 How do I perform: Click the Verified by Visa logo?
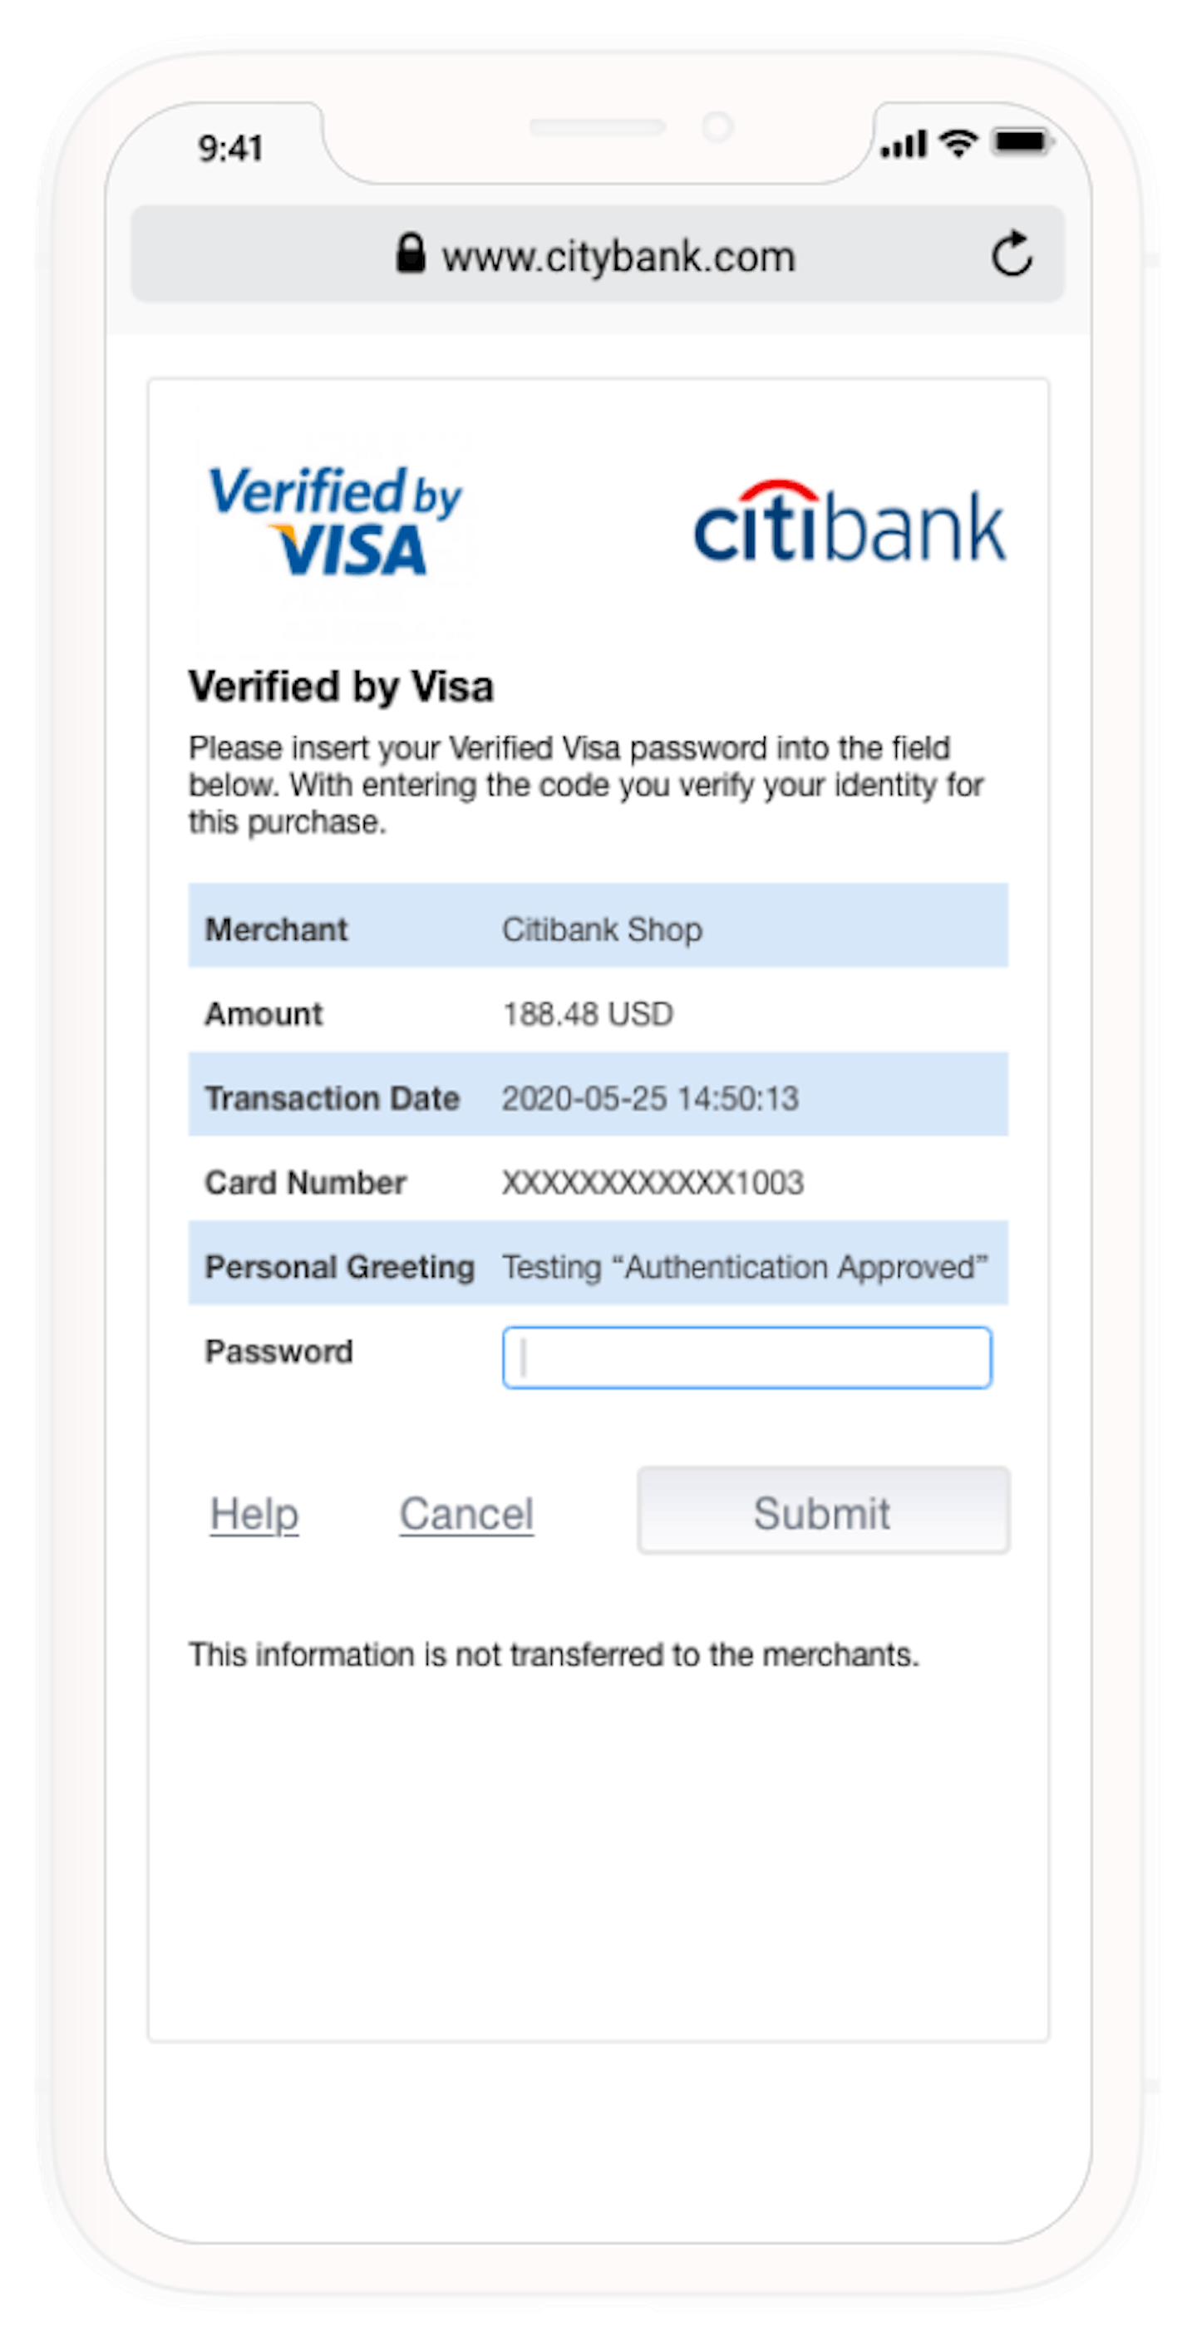tap(335, 520)
